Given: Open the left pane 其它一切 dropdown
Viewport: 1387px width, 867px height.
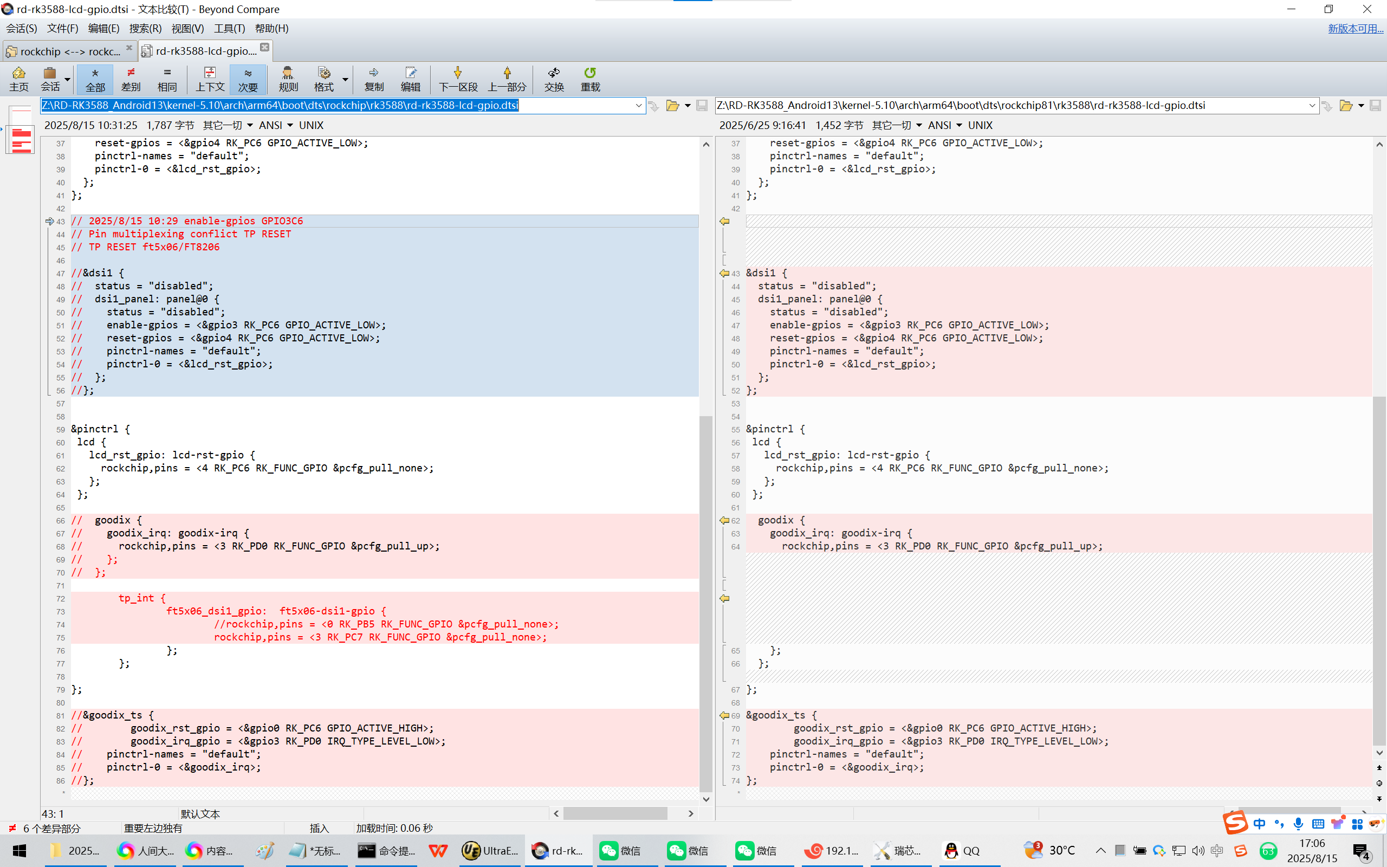Looking at the screenshot, I should tap(228, 125).
